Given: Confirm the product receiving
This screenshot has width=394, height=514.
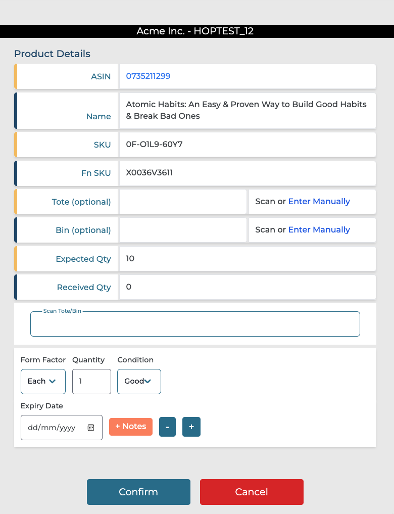Looking at the screenshot, I should point(138,492).
